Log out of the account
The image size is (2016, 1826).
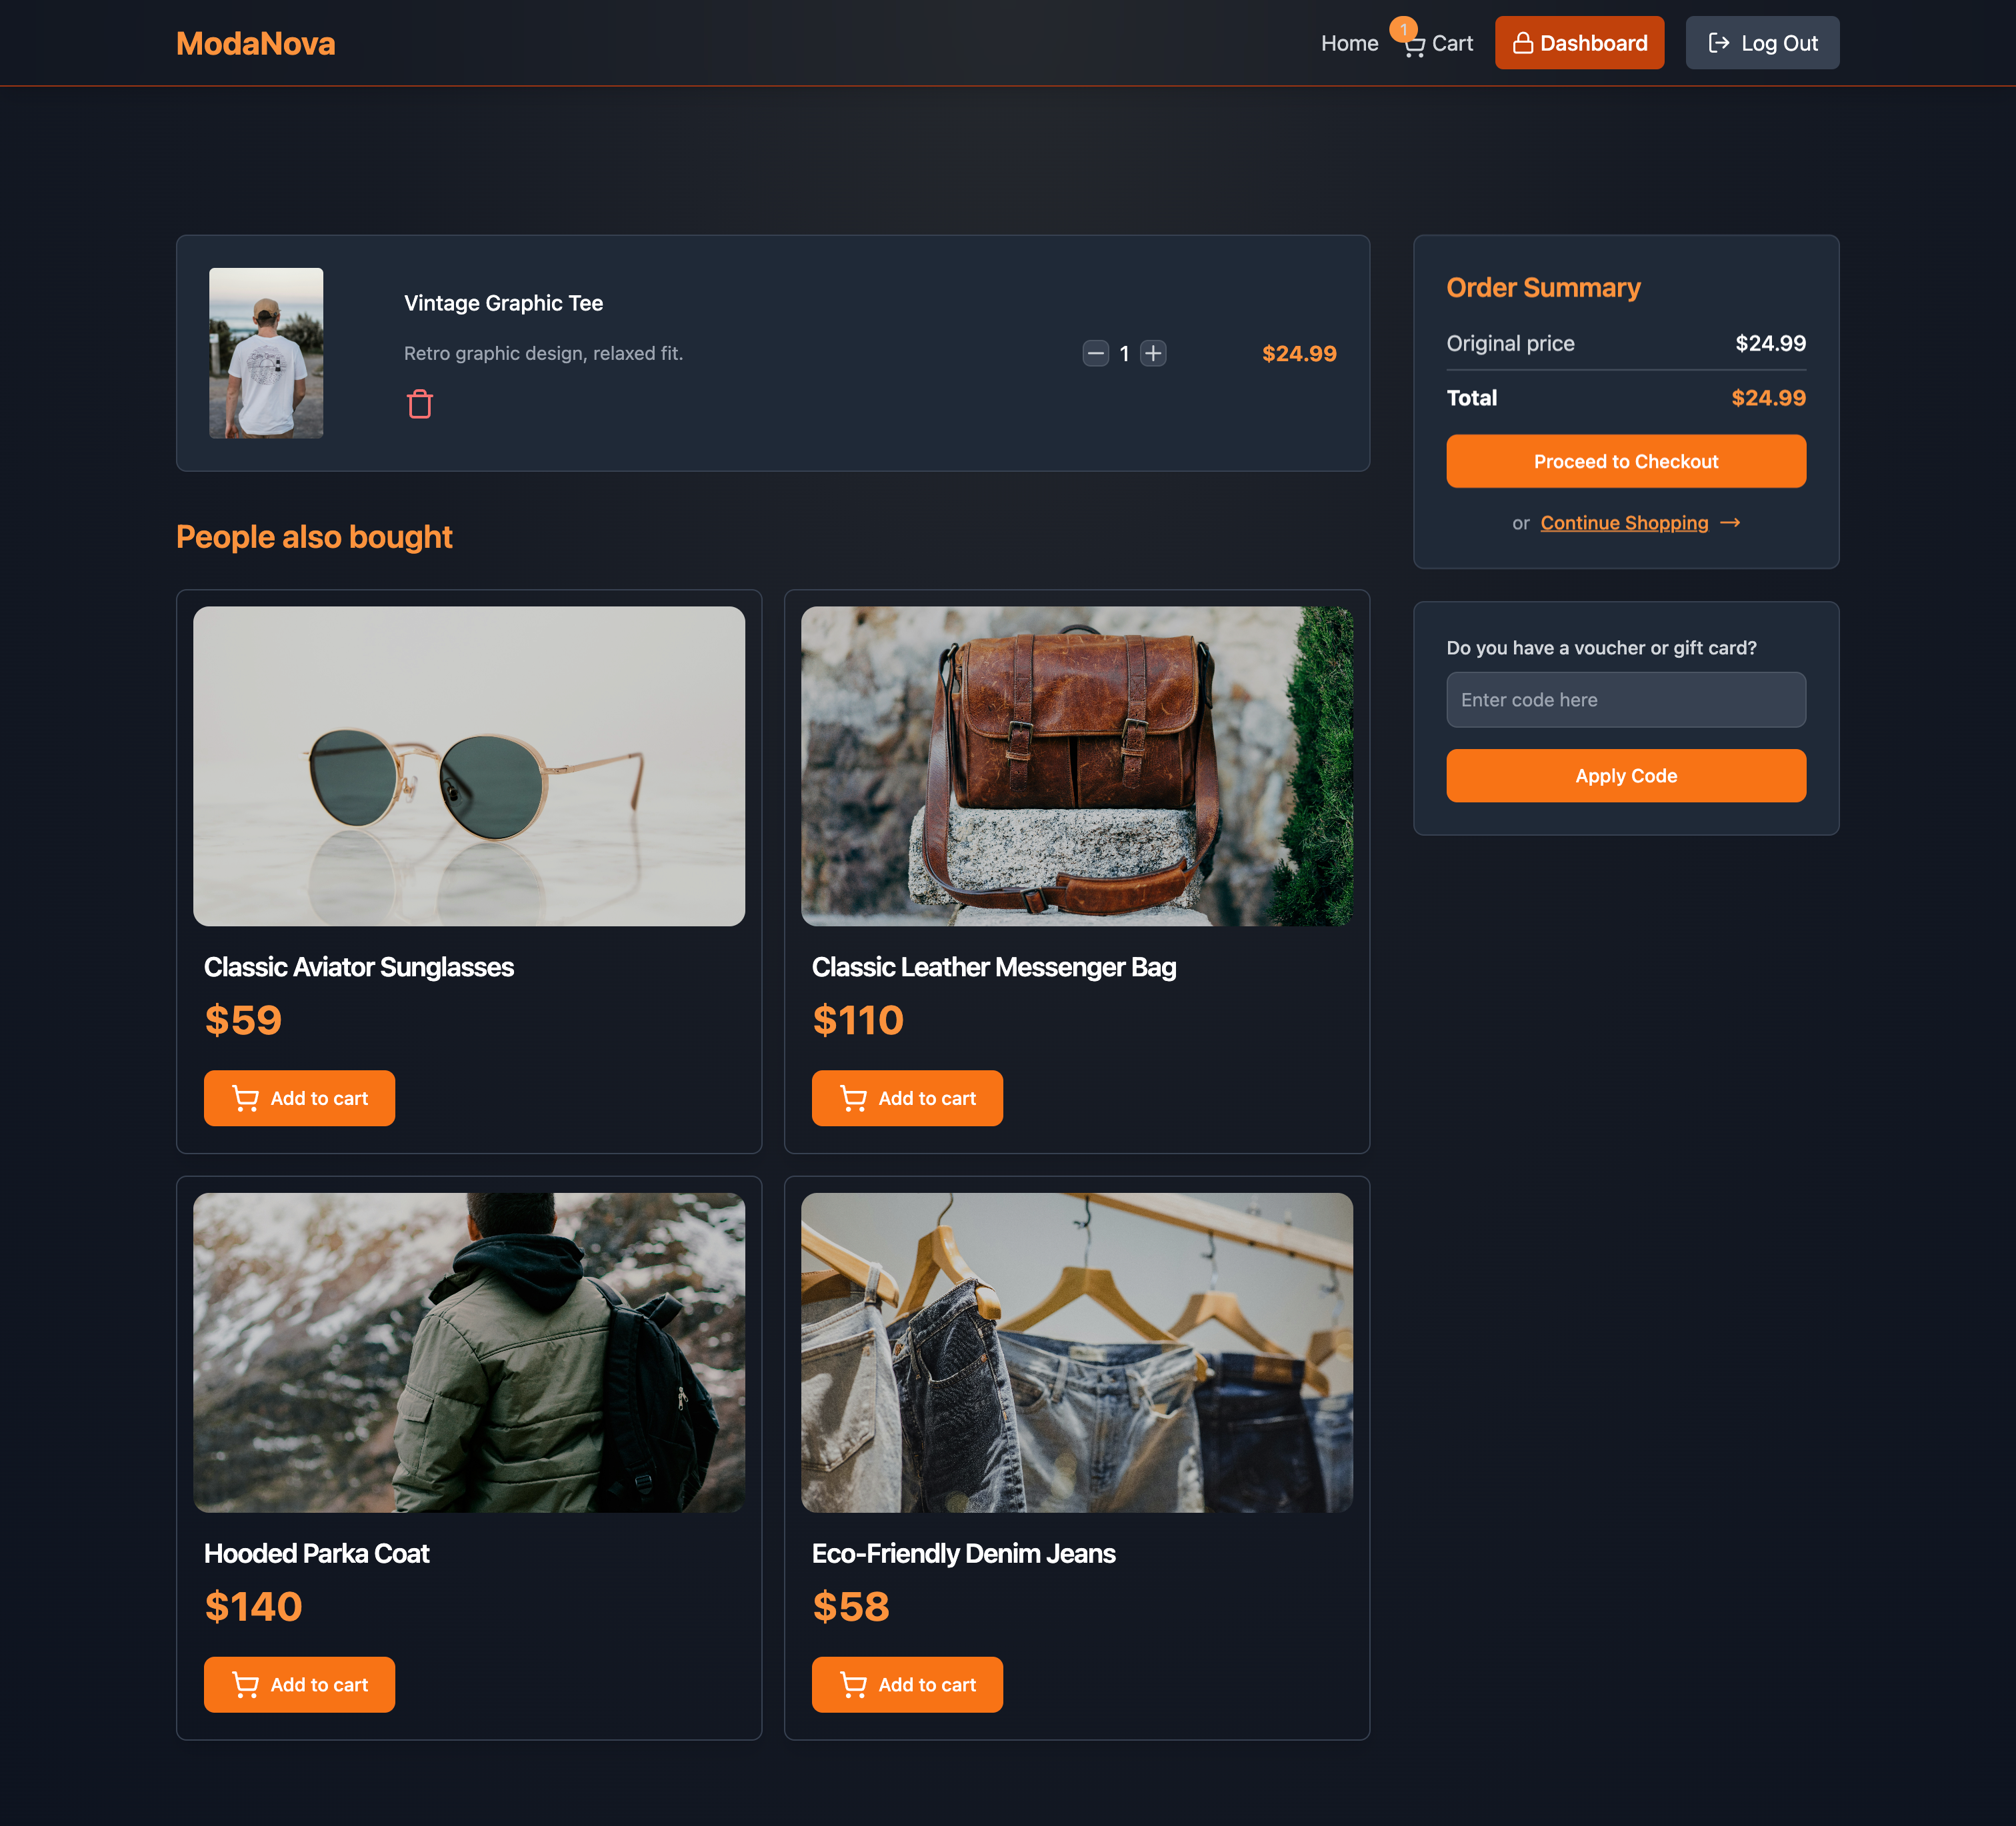tap(1761, 43)
